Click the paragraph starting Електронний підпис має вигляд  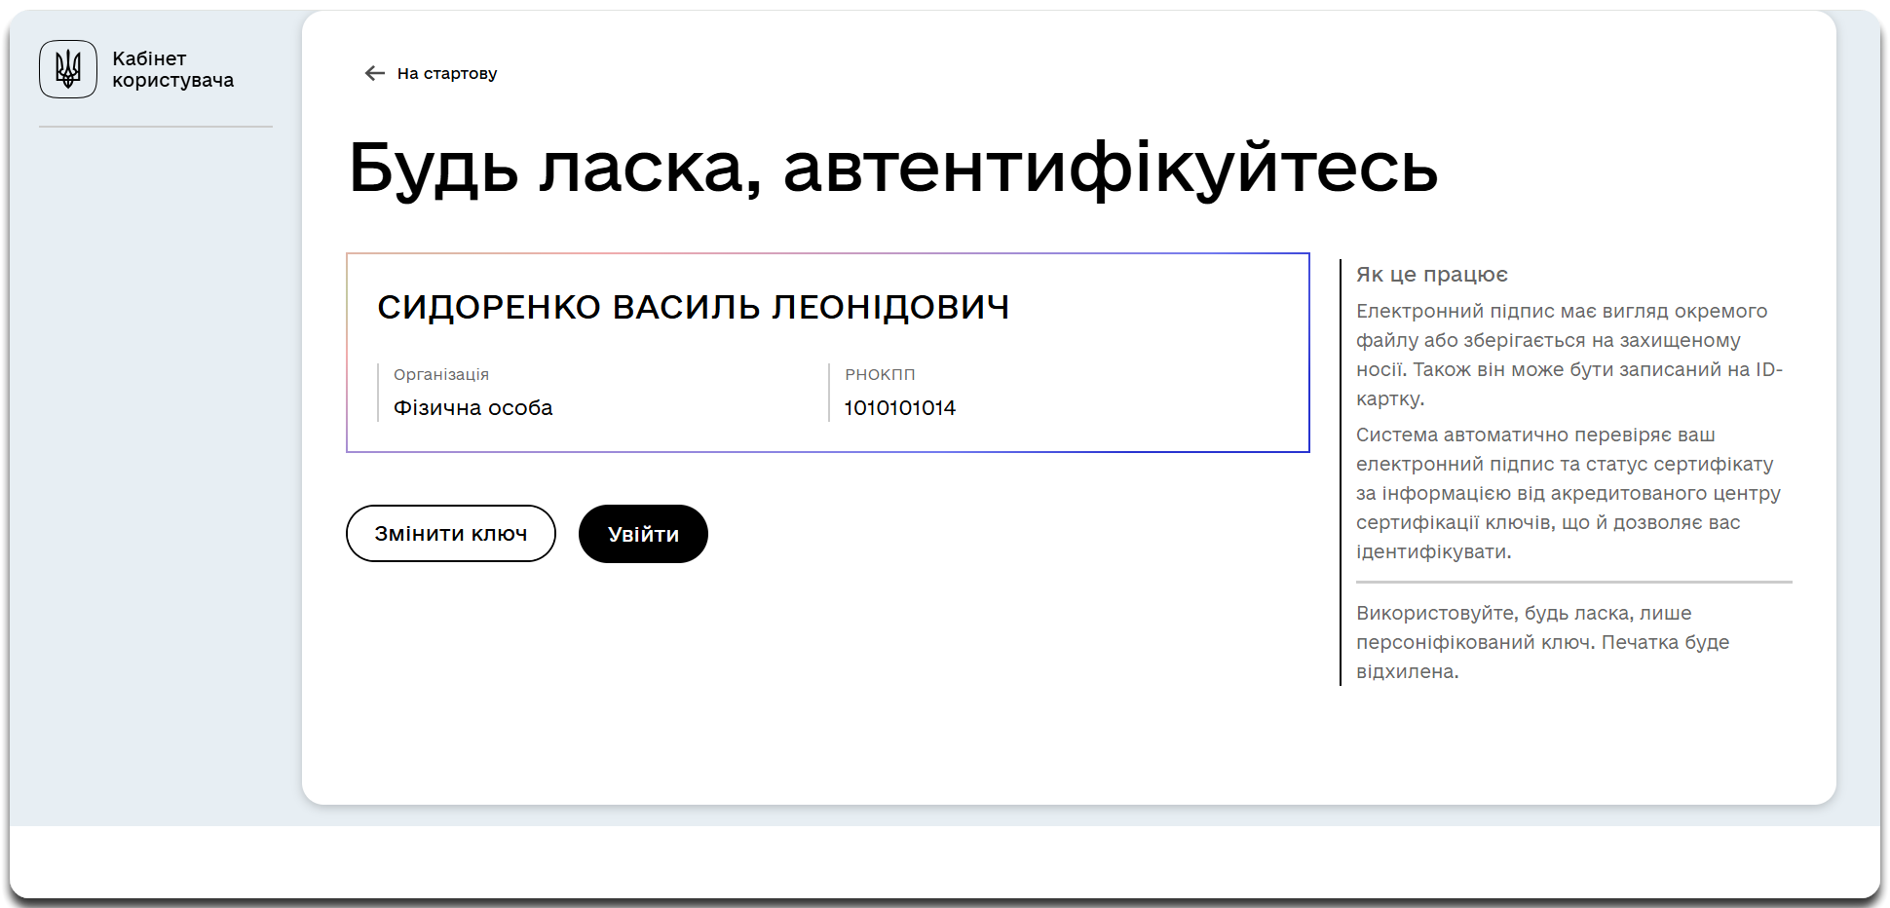[1570, 355]
